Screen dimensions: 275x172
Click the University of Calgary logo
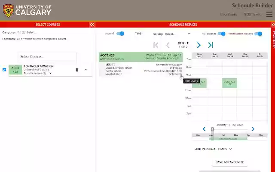[x=27, y=10]
